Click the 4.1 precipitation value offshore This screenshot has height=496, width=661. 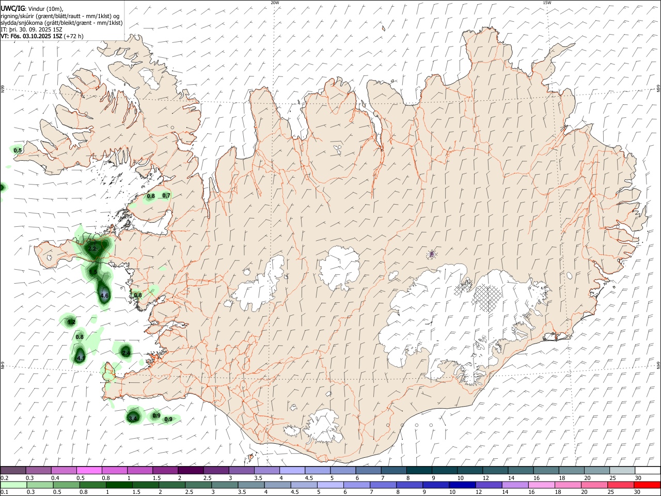point(80,358)
